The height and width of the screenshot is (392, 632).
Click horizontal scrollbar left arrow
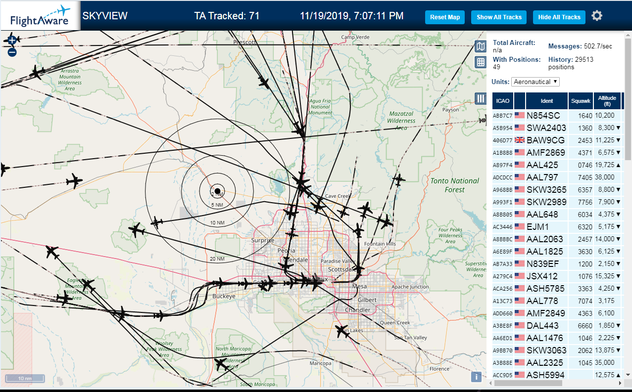[490, 383]
